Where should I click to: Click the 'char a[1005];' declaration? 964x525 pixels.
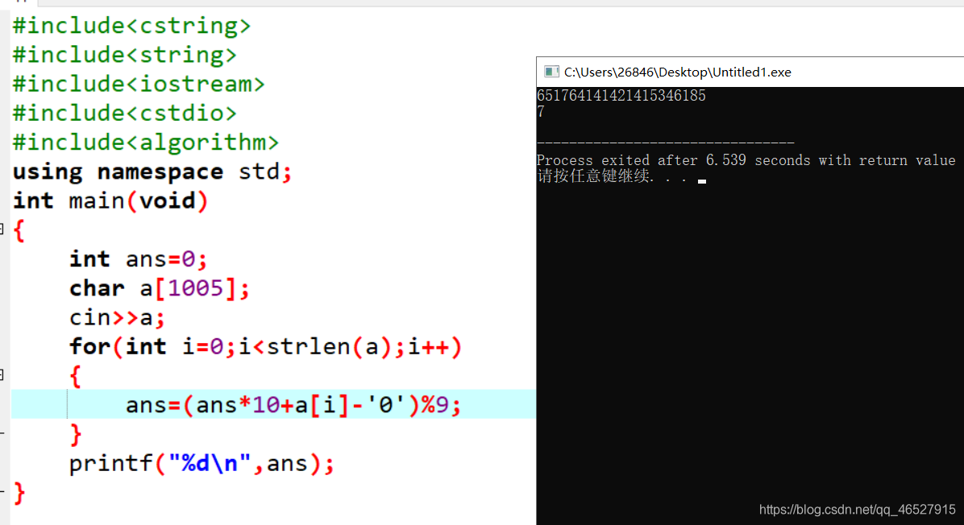point(160,288)
